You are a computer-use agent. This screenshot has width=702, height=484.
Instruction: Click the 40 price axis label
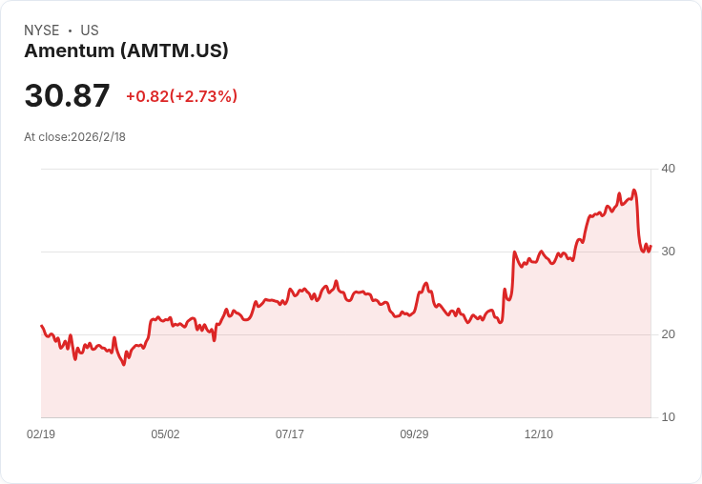click(668, 169)
